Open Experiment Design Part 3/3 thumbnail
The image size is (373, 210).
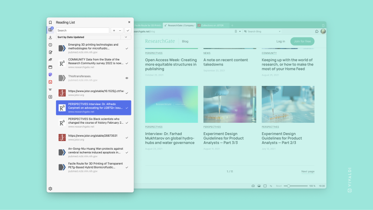pyautogui.click(x=230, y=104)
